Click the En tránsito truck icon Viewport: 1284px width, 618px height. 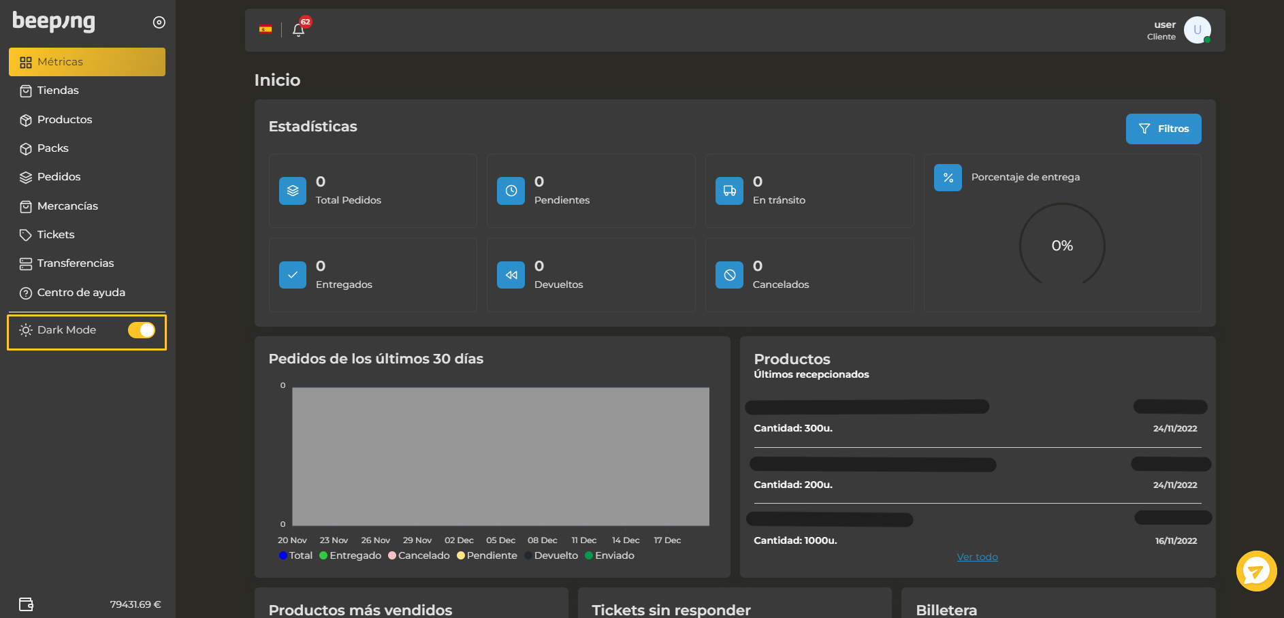[729, 191]
